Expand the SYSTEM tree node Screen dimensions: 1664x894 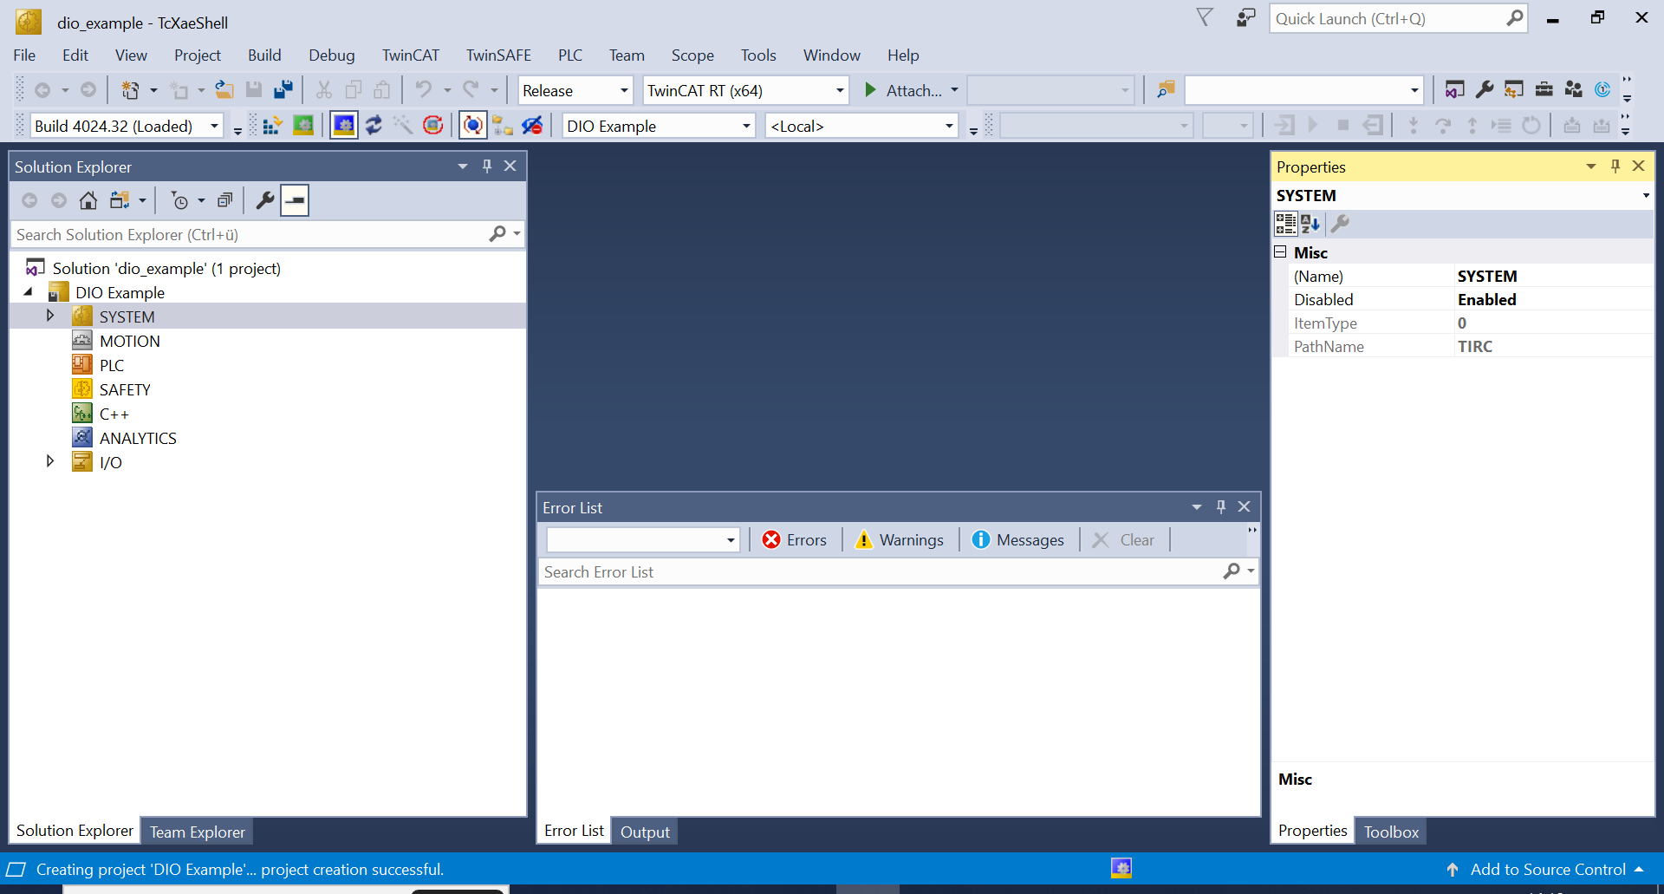(50, 316)
